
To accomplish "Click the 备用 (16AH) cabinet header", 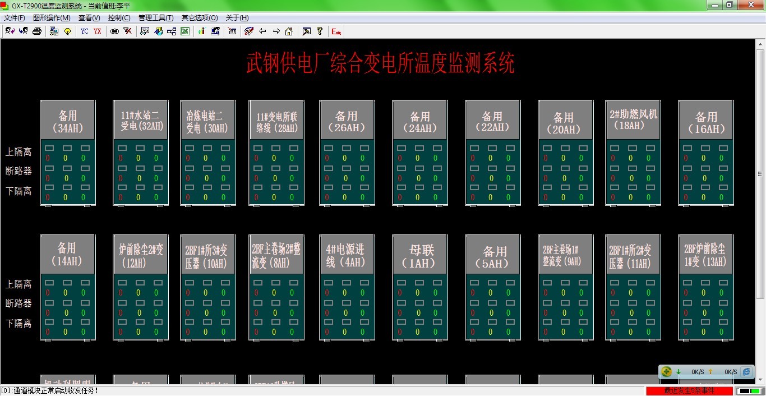I will (706, 120).
